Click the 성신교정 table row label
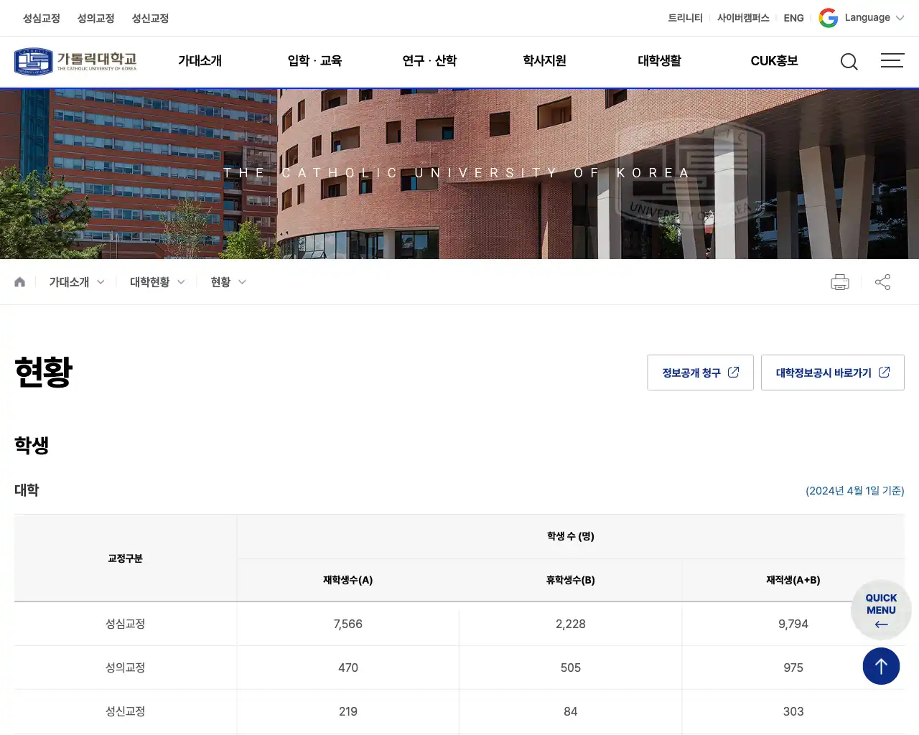The image size is (919, 735). coord(126,711)
